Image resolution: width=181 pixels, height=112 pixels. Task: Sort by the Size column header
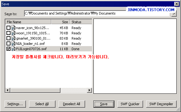tap(60, 22)
